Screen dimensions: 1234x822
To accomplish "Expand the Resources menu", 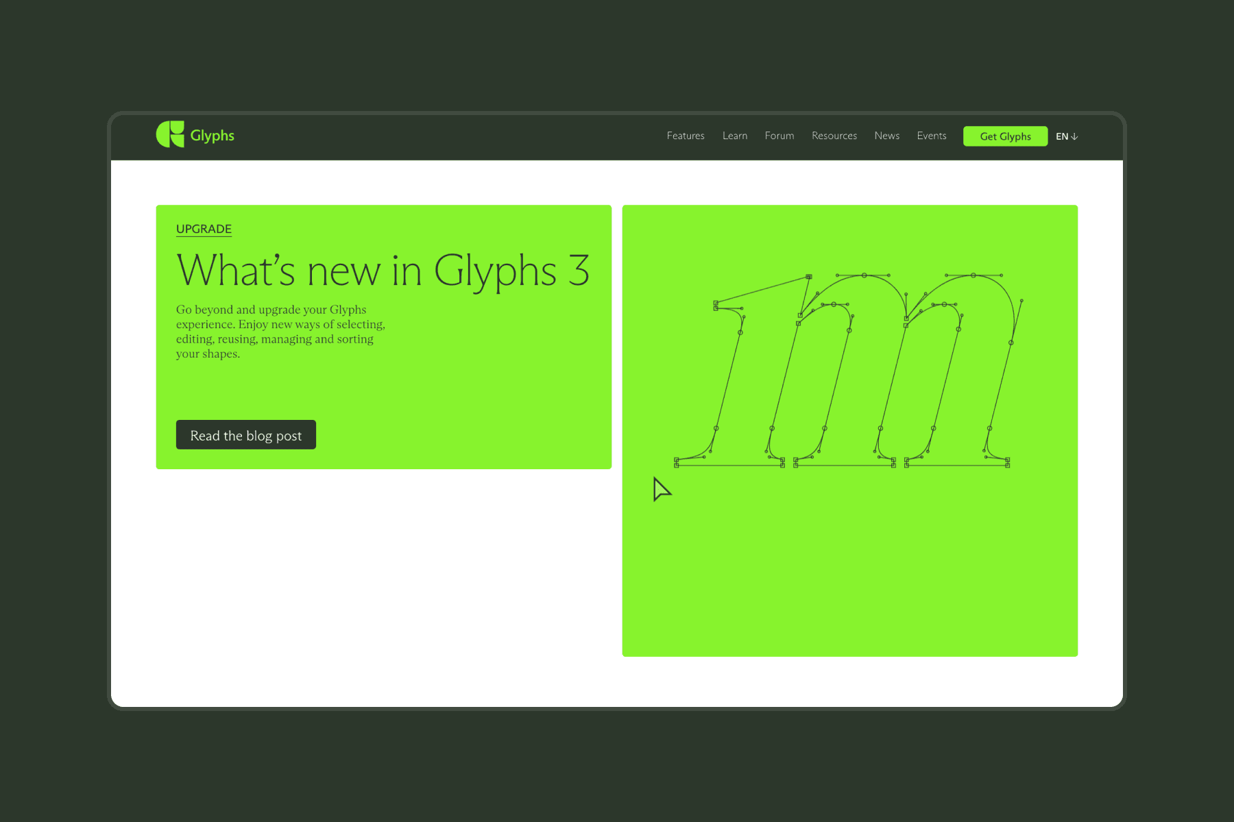I will coord(834,136).
